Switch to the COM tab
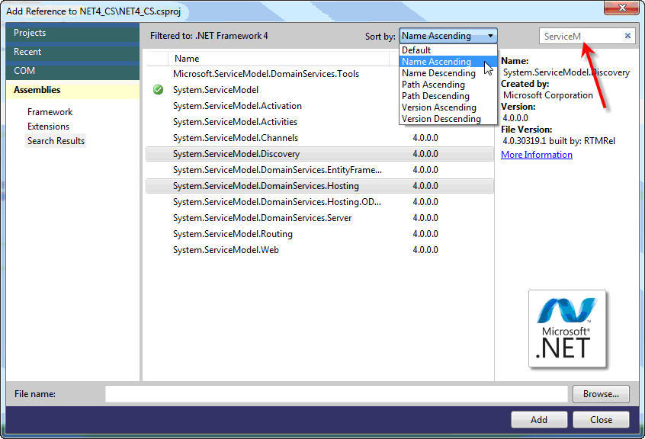 (72, 71)
